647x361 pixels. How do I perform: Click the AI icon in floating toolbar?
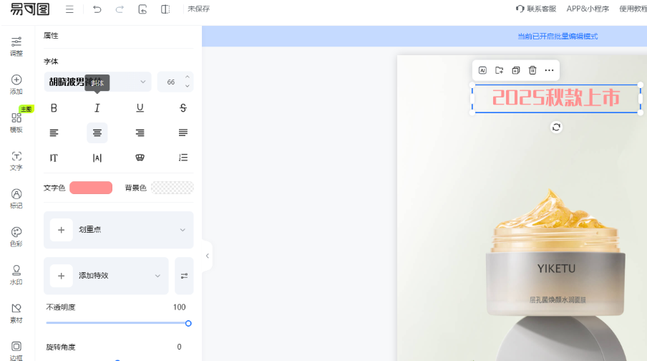pos(482,70)
